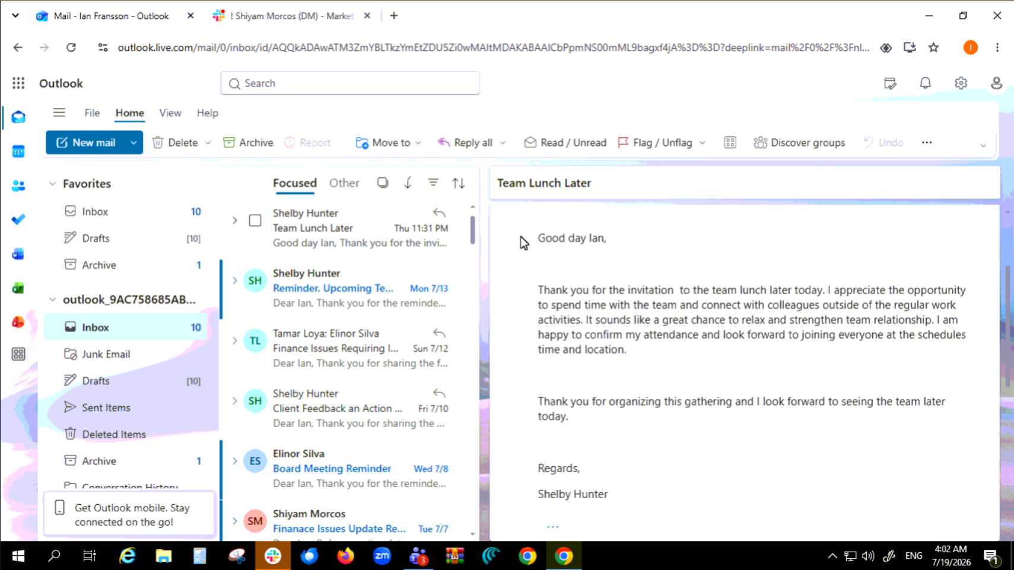
Task: Tick the Team Lunch Later message checkbox
Action: coord(255,221)
